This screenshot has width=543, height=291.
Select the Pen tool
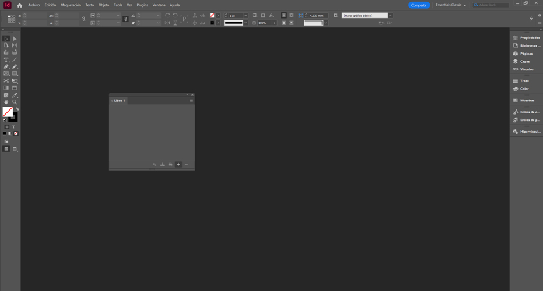coord(6,67)
